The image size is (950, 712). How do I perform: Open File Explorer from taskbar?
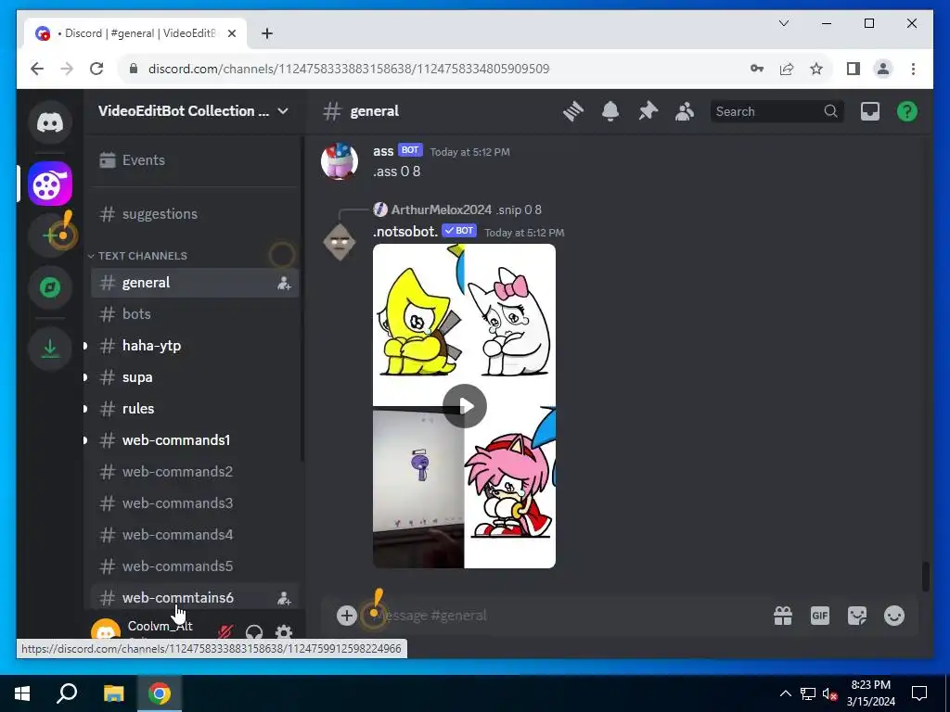coord(113,693)
